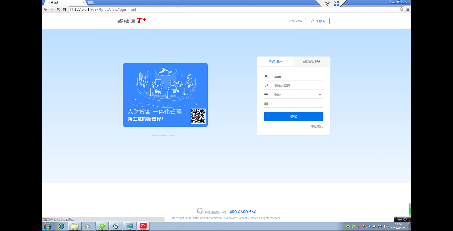Image resolution: width=453 pixels, height=231 pixels.
Task: Select the third carousel indicator dash
Action: [x=172, y=135]
